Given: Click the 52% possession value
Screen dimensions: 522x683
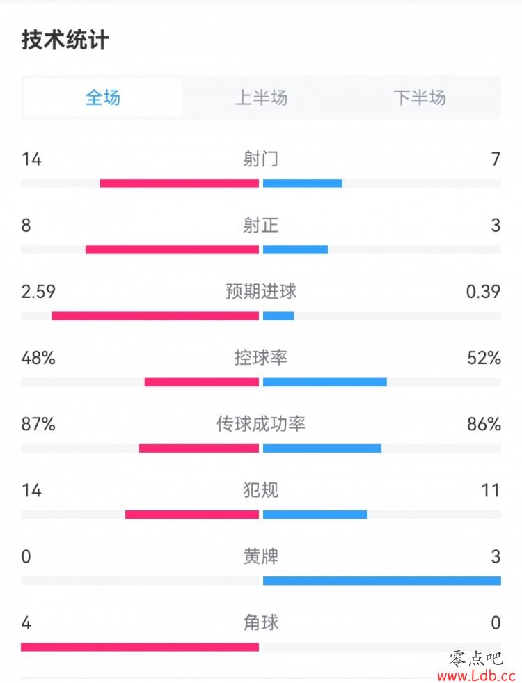Looking at the screenshot, I should click(x=484, y=358).
